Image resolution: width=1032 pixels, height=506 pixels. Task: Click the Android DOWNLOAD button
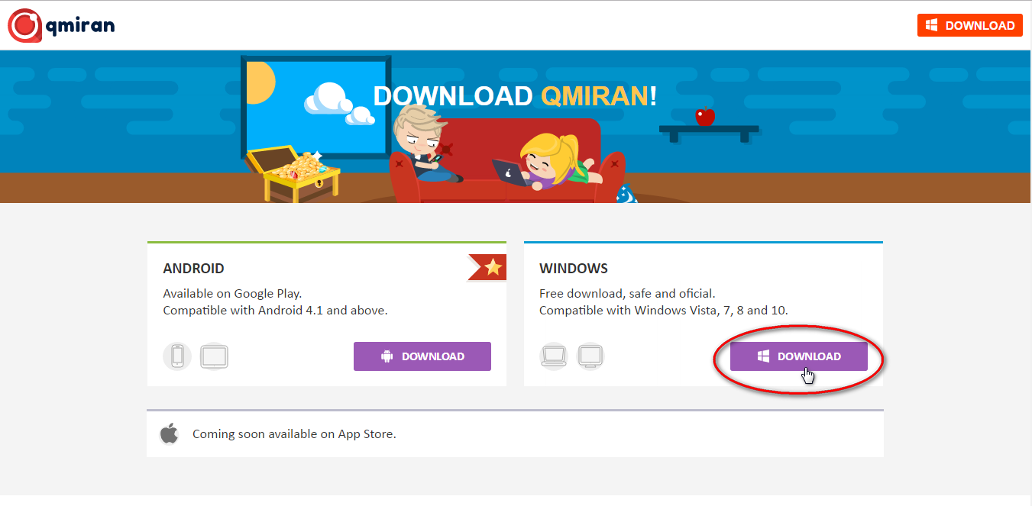pos(422,356)
